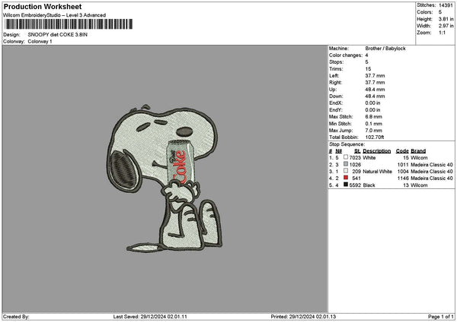Click the Height value 3.81 in

[x=446, y=19]
